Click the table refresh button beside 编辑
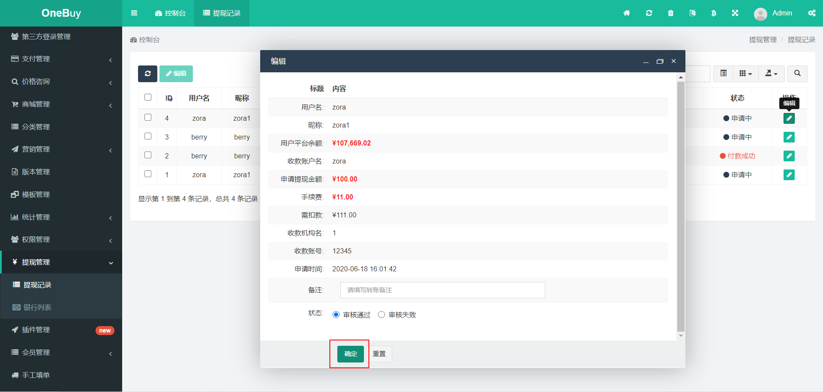The height and width of the screenshot is (392, 823). pos(147,74)
